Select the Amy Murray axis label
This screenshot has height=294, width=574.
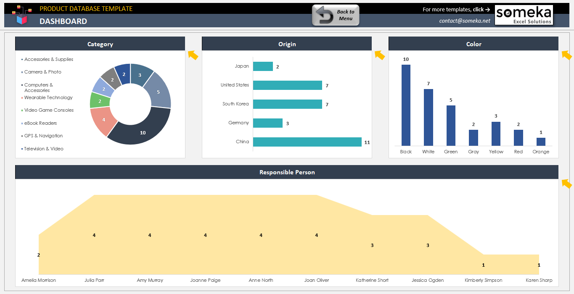[x=150, y=280]
